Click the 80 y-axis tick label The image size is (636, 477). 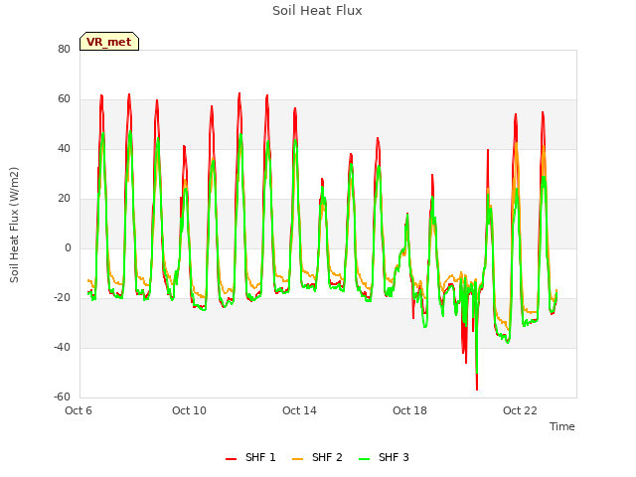(64, 49)
